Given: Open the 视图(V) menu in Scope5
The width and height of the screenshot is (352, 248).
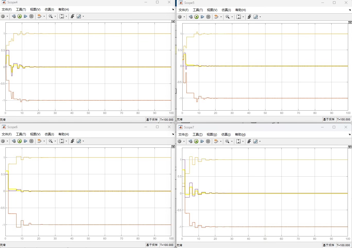Looking at the screenshot, I should [x=212, y=10].
